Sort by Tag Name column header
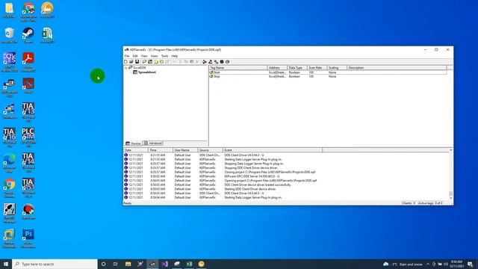The width and height of the screenshot is (478, 269). point(238,68)
